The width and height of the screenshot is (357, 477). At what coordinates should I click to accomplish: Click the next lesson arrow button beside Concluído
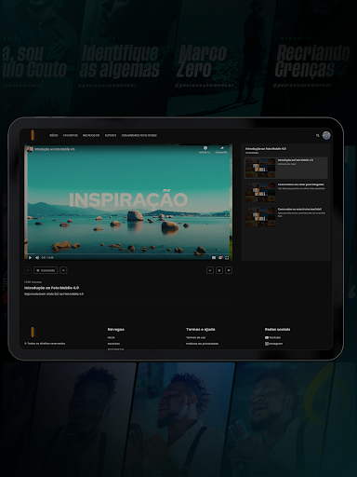point(63,270)
